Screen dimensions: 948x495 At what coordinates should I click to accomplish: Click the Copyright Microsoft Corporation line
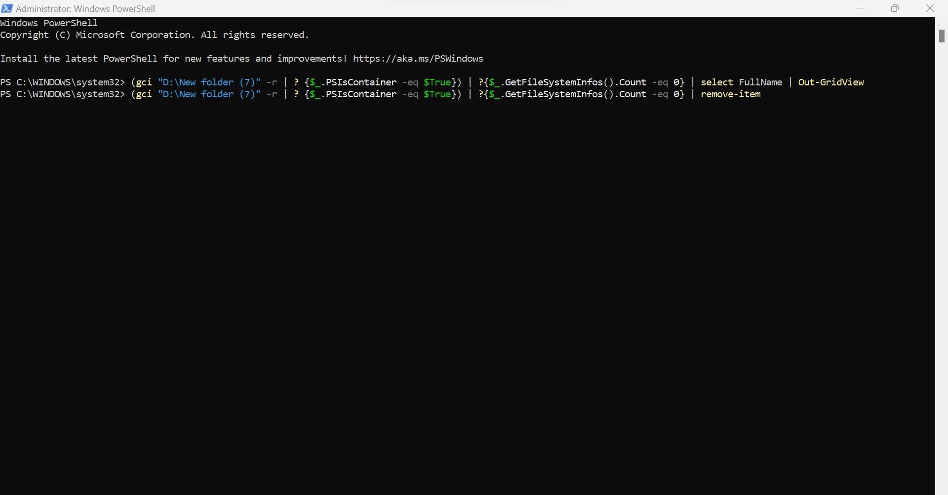pos(154,35)
